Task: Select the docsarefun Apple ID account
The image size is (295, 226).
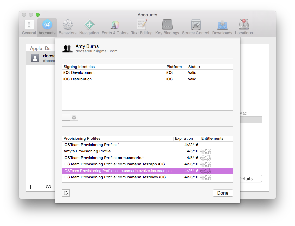Action: (x=41, y=58)
